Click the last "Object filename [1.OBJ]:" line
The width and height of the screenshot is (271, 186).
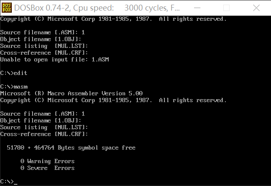[41, 120]
